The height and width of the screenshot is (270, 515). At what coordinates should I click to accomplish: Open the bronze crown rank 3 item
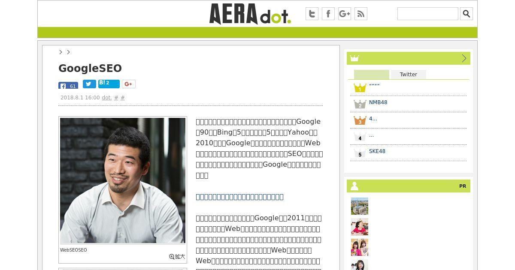tap(360, 120)
